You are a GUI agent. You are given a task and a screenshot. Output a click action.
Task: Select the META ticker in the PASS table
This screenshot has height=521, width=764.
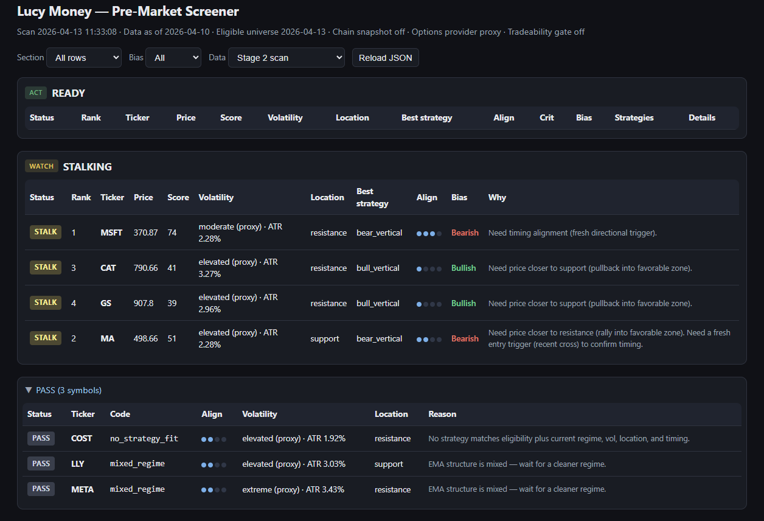[83, 489]
